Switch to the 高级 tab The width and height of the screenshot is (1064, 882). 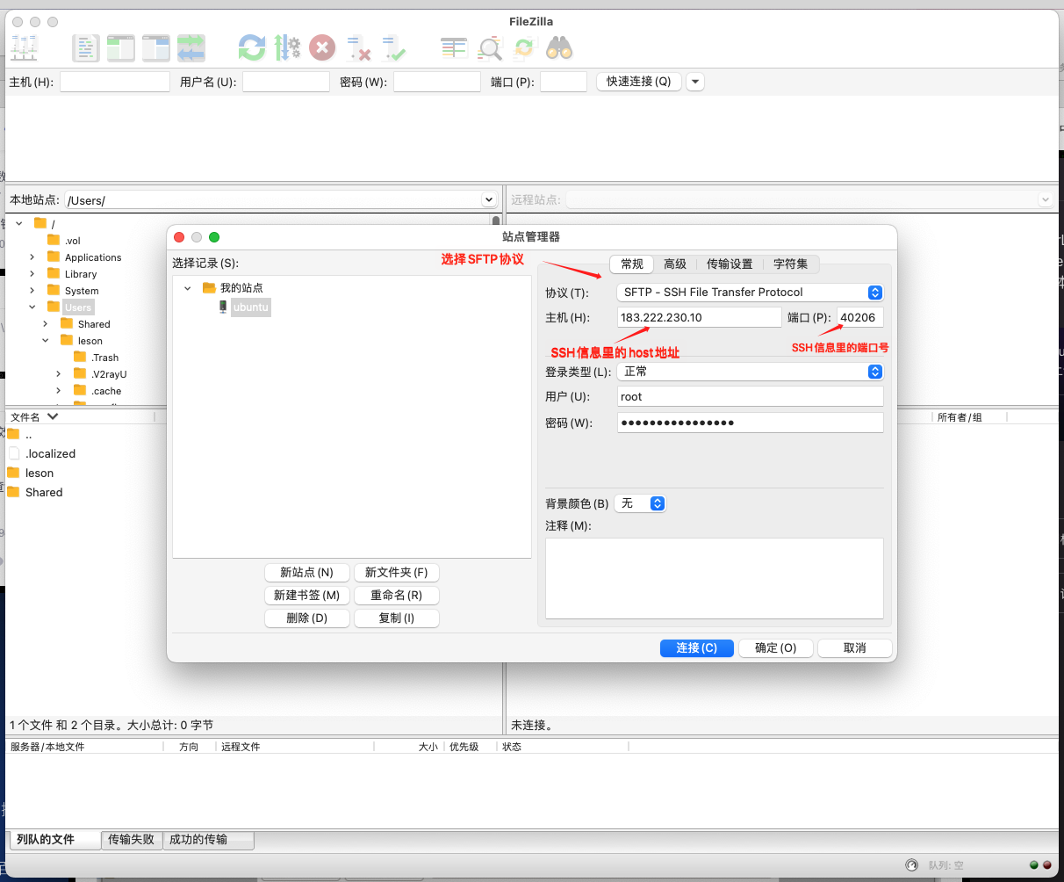coord(675,264)
